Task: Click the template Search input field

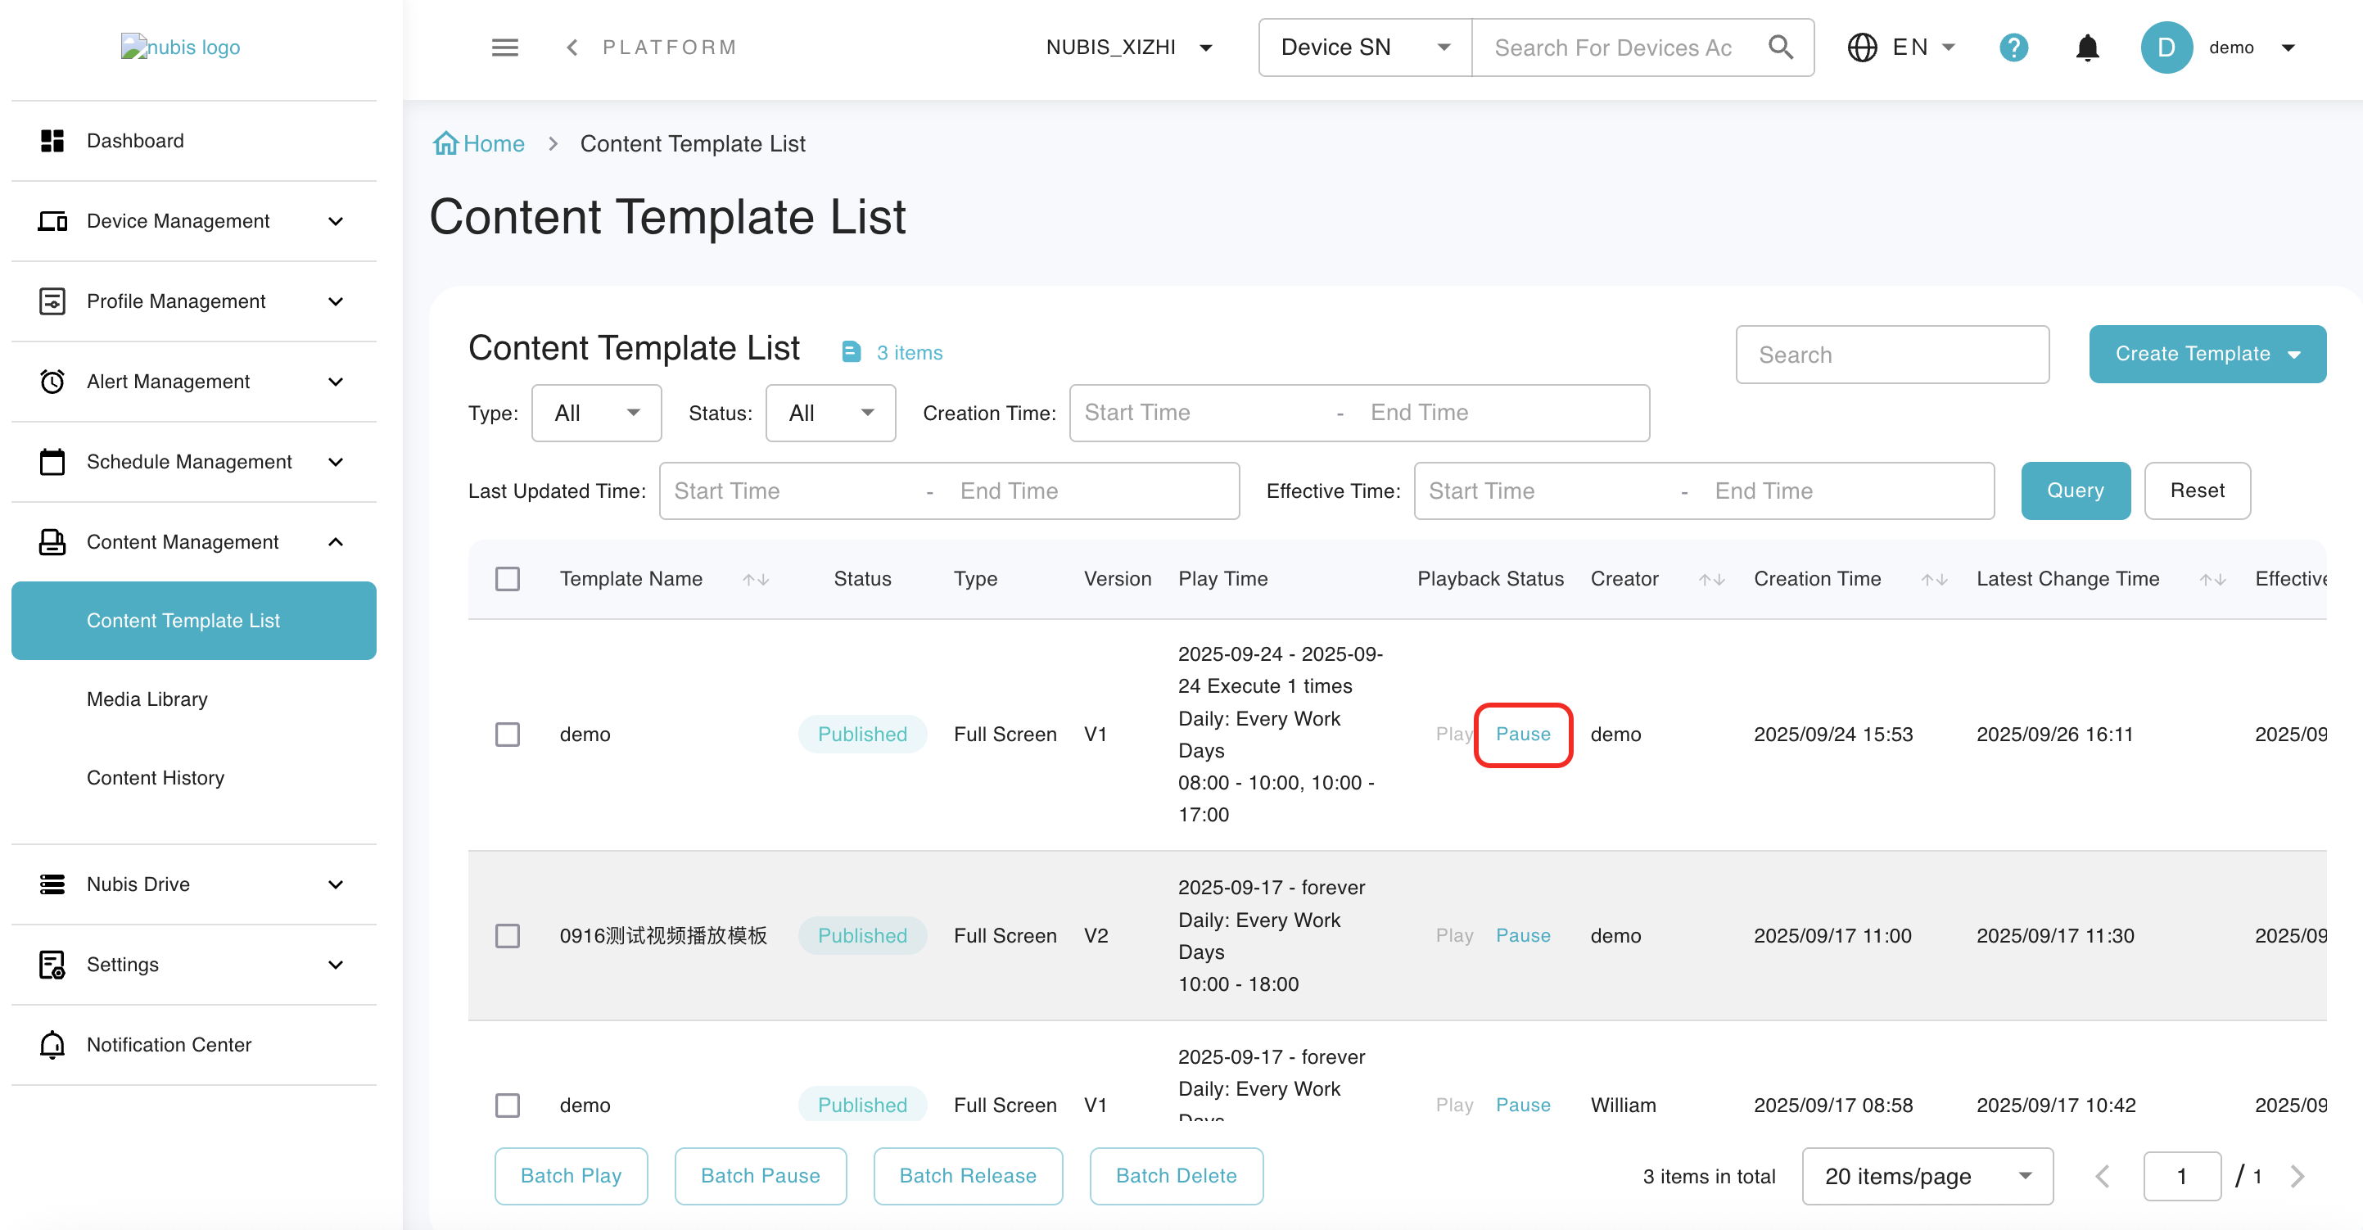Action: point(1891,355)
